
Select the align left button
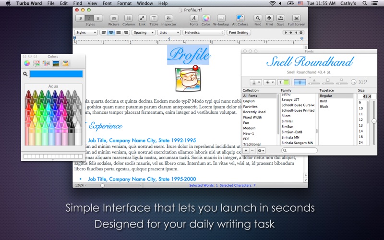104,33
